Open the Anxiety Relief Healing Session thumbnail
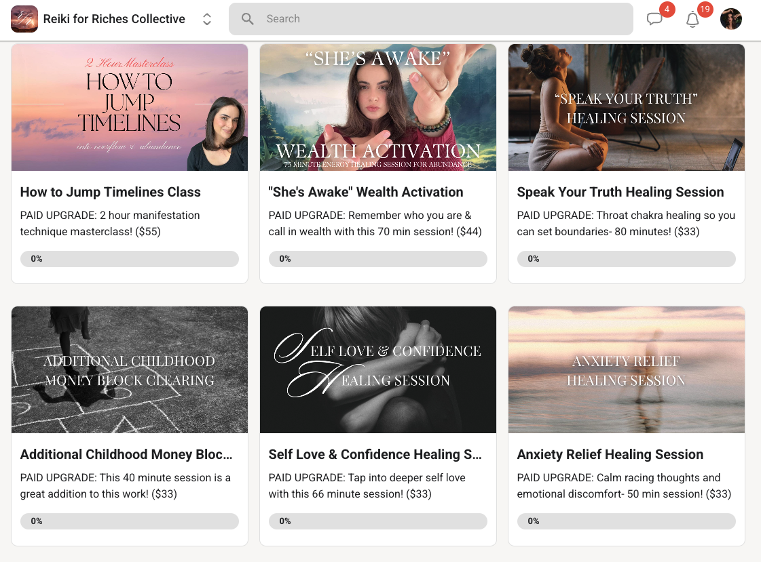 [x=627, y=369]
